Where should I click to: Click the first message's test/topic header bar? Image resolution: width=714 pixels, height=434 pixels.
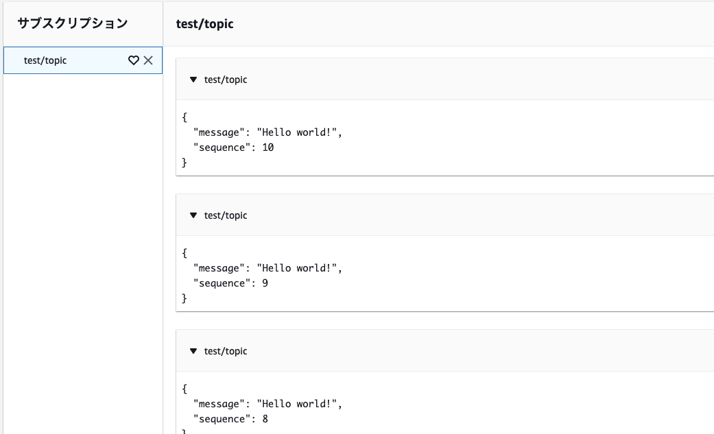tap(343, 80)
